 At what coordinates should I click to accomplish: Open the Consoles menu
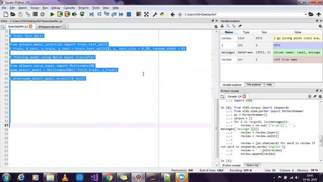pyautogui.click(x=69, y=8)
